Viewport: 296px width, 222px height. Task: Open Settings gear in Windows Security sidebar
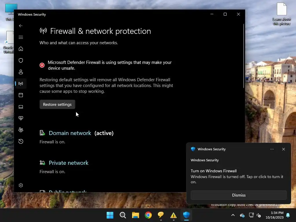pyautogui.click(x=21, y=185)
